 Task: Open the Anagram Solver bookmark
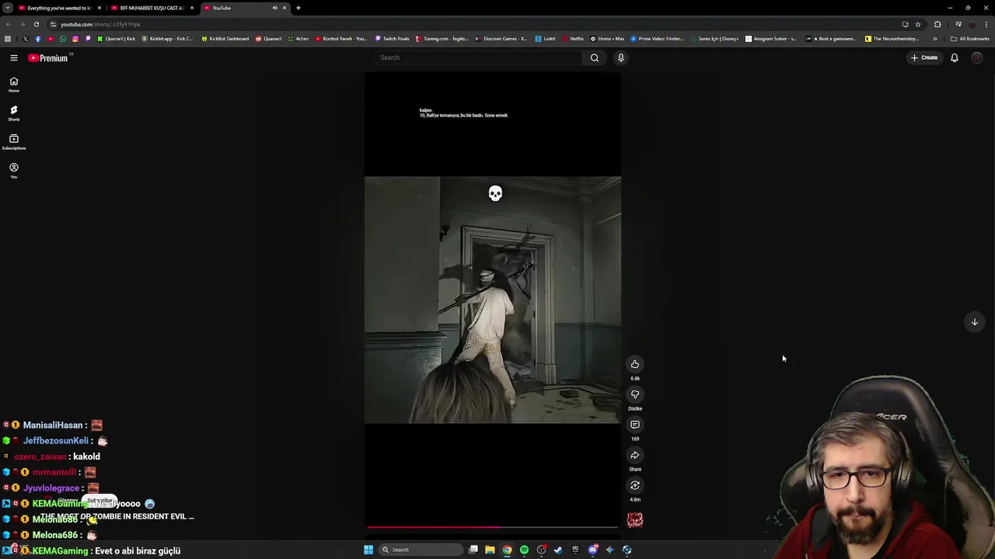[770, 39]
